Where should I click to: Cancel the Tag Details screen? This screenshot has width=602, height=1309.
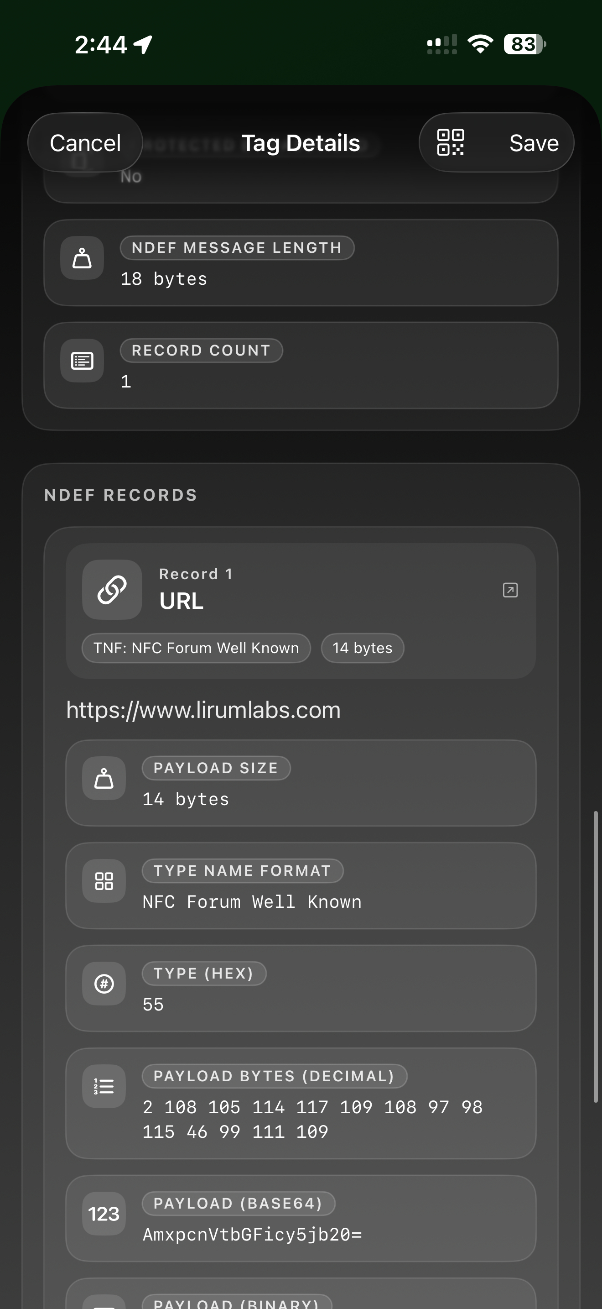(x=84, y=142)
